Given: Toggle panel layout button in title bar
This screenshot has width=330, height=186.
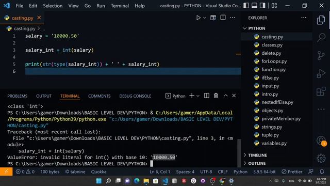Looking at the screenshot, I should point(254,6).
